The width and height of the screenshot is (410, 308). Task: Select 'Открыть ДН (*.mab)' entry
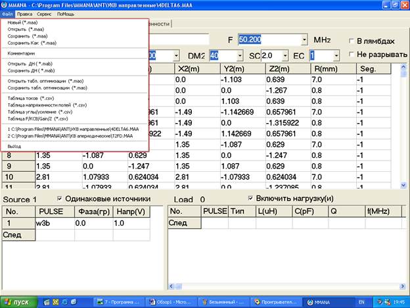coord(30,64)
